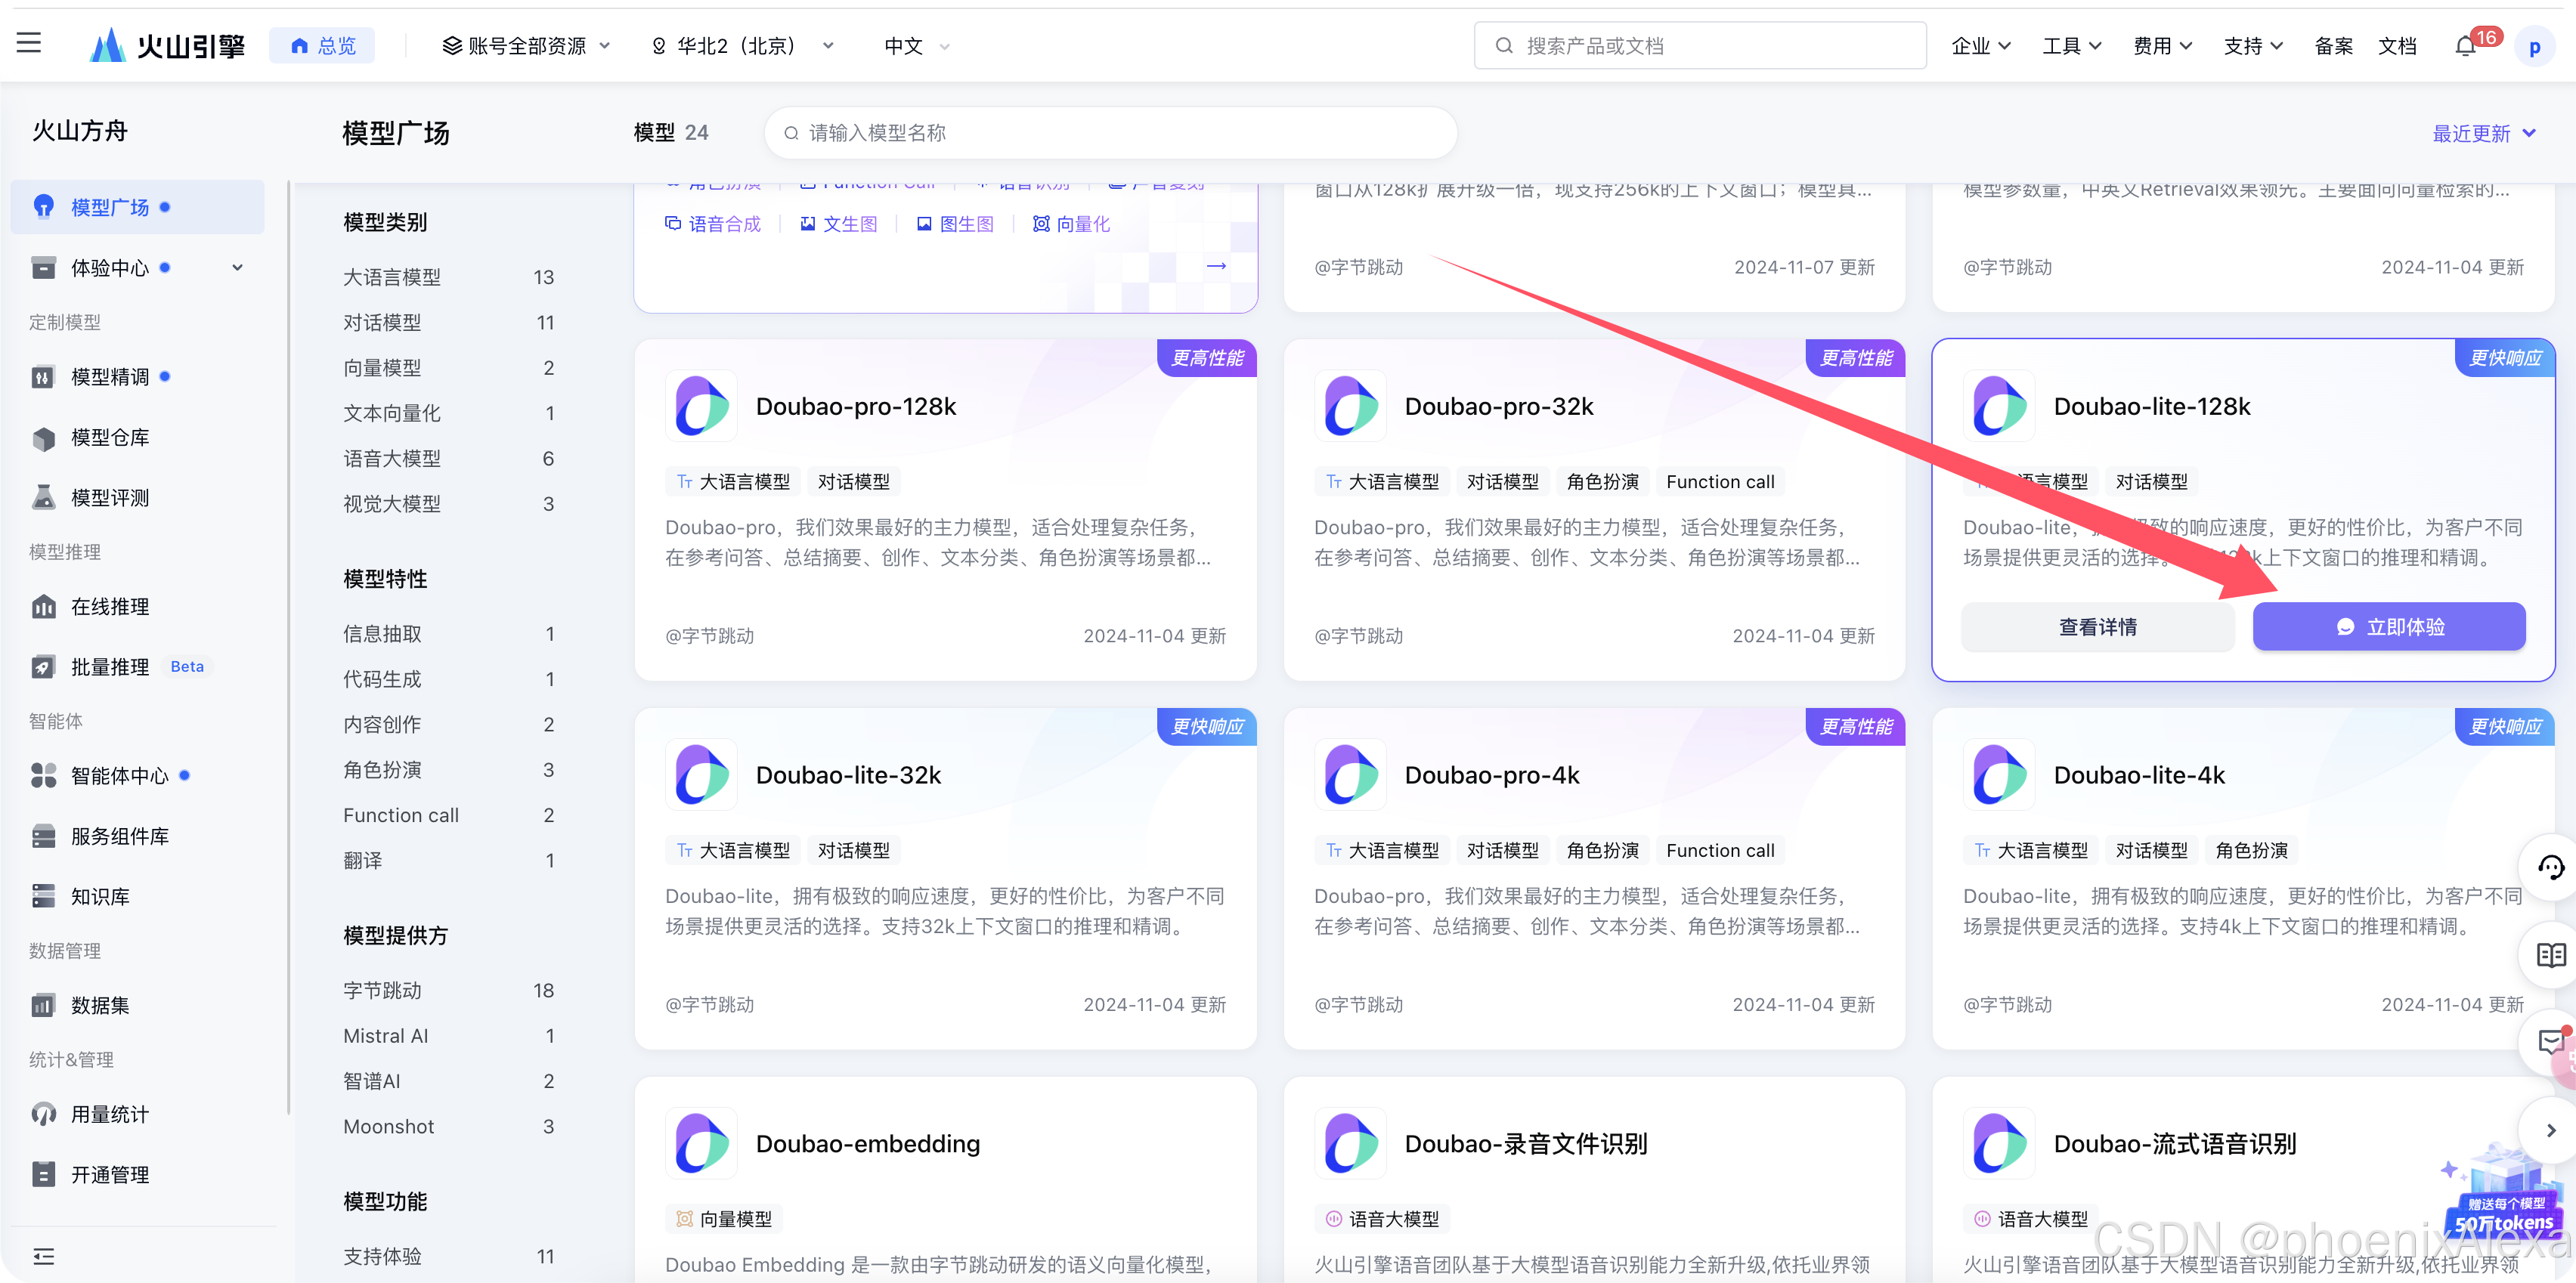The height and width of the screenshot is (1283, 2576).
Task: Open the hamburger menu at top left
Action: pos(29,43)
